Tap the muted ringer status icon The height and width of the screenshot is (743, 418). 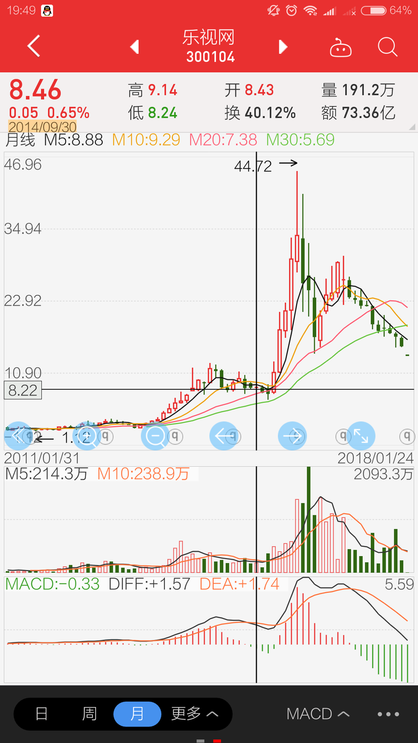coord(273,10)
